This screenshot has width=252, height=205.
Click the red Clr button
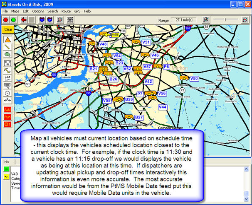(7, 124)
